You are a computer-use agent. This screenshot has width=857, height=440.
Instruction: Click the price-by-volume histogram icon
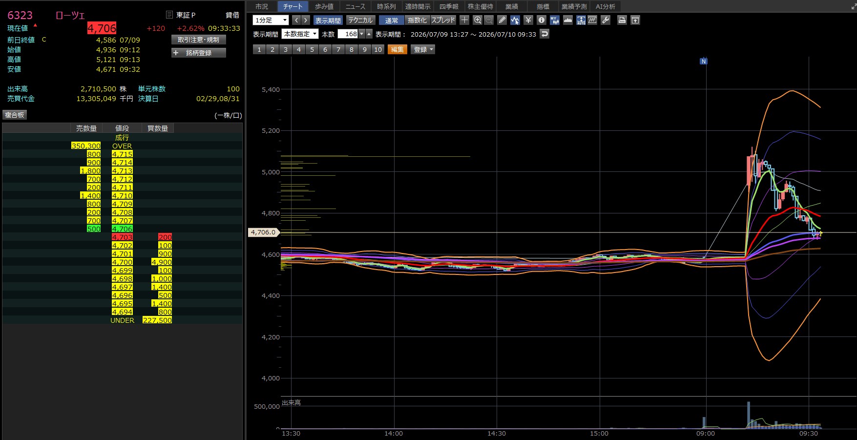568,20
